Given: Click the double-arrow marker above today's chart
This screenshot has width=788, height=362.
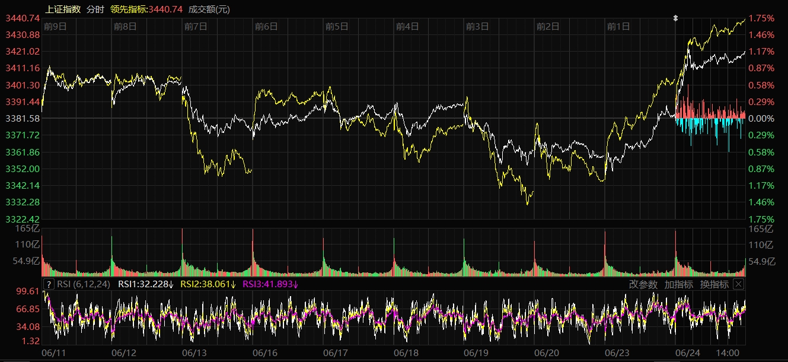Looking at the screenshot, I should click(675, 18).
